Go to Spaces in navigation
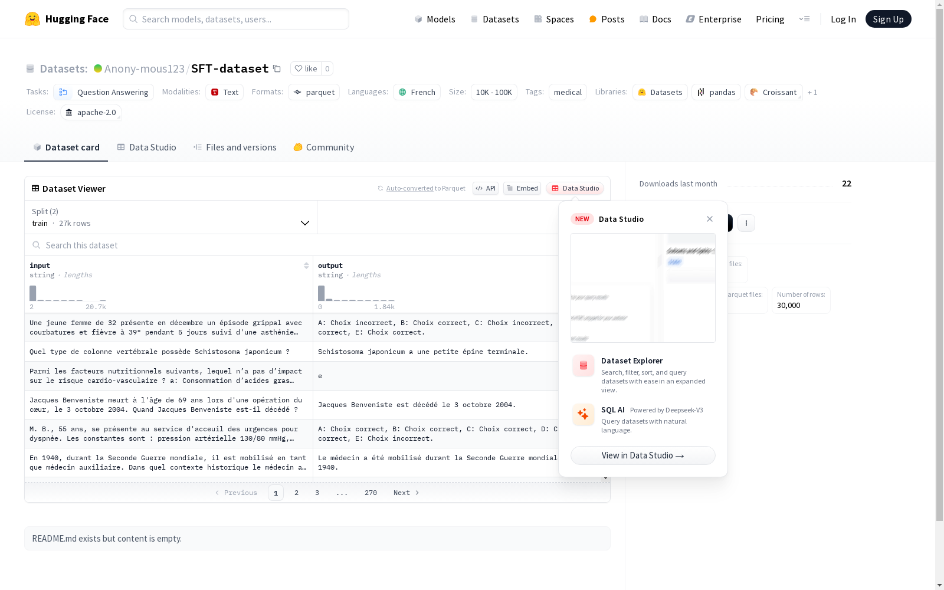Viewport: 944px width, 590px height. [x=553, y=19]
